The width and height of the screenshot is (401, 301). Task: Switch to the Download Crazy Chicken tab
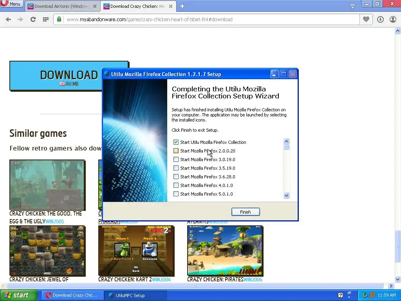(137, 6)
